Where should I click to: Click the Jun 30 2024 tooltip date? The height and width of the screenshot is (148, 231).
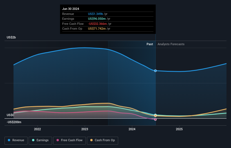tap(71, 9)
